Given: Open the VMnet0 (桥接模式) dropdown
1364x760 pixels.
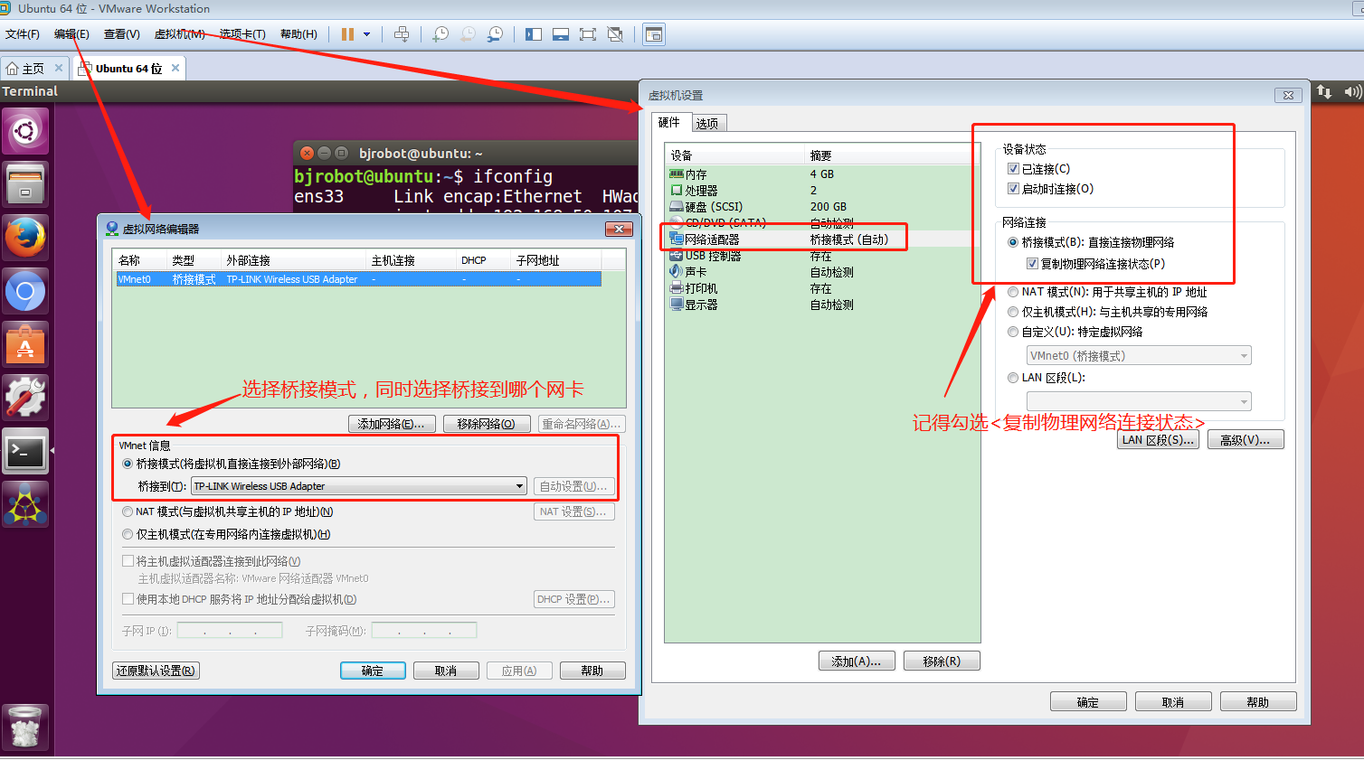Looking at the screenshot, I should [1139, 356].
